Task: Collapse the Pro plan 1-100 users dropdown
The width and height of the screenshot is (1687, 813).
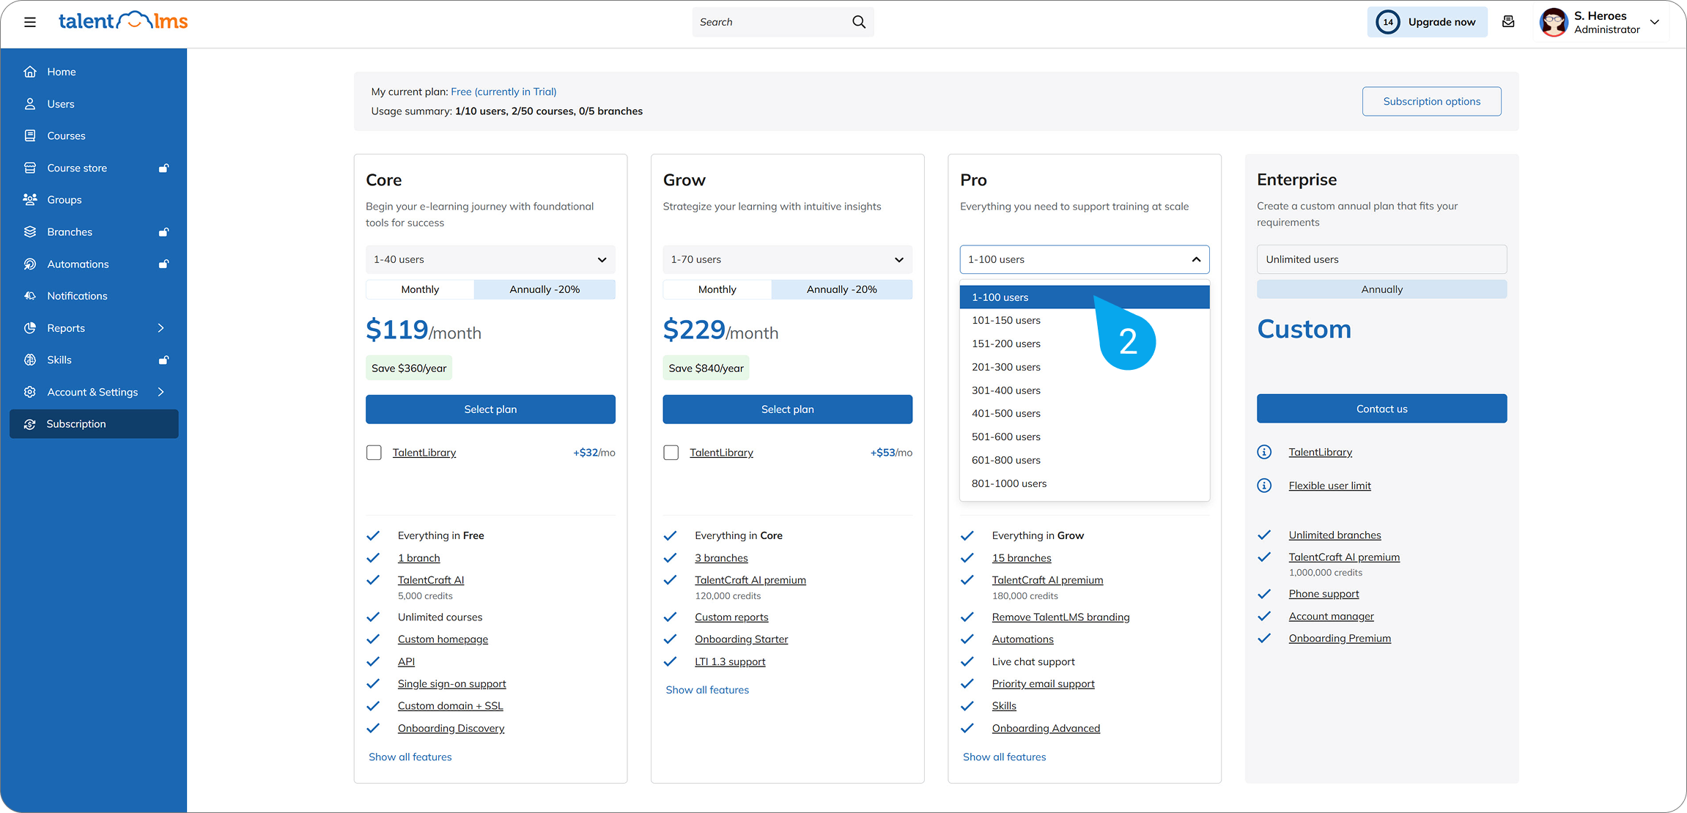Action: point(1085,259)
